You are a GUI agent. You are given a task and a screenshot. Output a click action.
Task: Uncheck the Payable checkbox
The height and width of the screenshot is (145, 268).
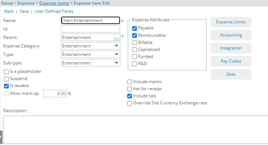[135, 28]
